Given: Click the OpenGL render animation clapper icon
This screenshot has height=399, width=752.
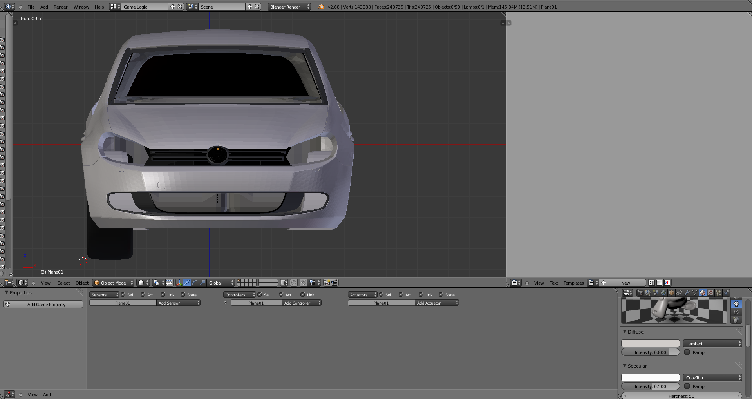Looking at the screenshot, I should [335, 283].
